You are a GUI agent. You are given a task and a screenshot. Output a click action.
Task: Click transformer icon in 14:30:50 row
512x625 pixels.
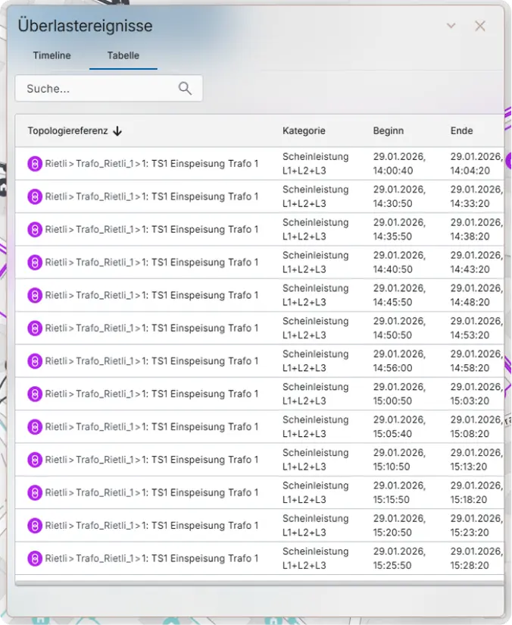(x=35, y=196)
